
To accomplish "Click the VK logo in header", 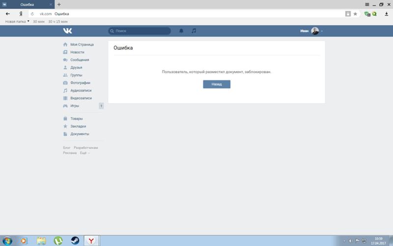I will [x=68, y=31].
